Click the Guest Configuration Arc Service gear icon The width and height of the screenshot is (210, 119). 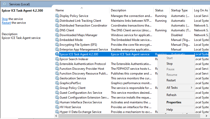(x=57, y=93)
